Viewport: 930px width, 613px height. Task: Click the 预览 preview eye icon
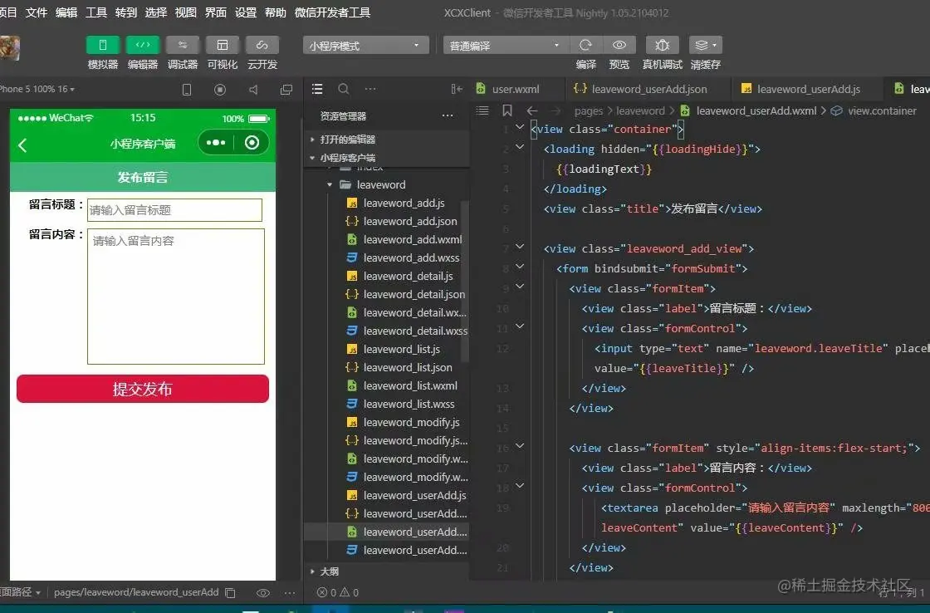click(x=619, y=45)
